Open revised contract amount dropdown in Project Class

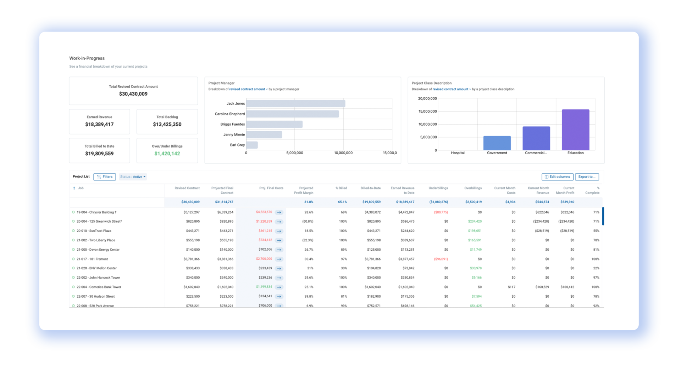[x=452, y=89]
